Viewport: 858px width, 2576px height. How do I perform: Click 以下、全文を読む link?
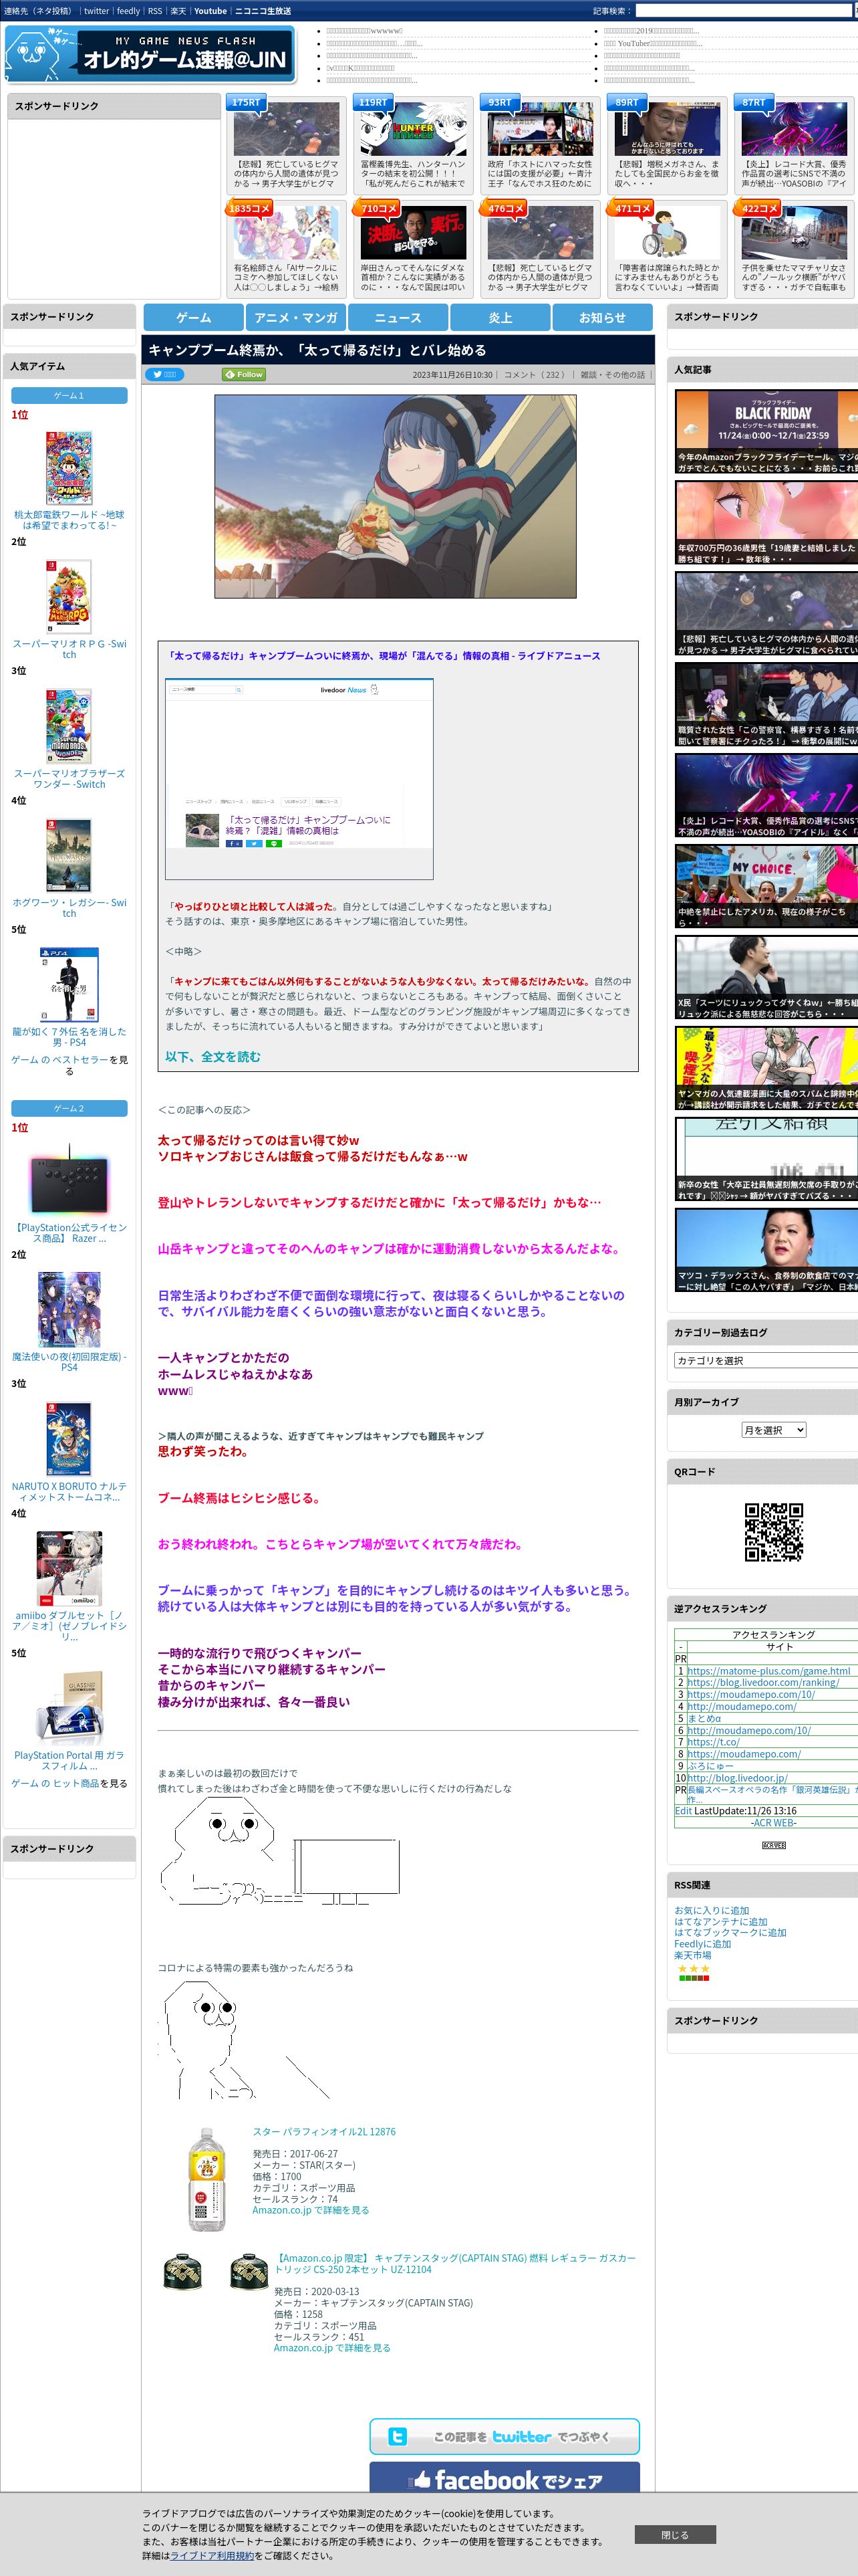click(212, 1056)
